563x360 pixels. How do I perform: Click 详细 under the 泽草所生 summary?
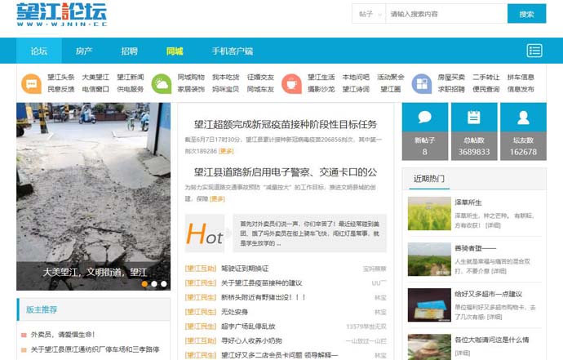pyautogui.click(x=493, y=225)
